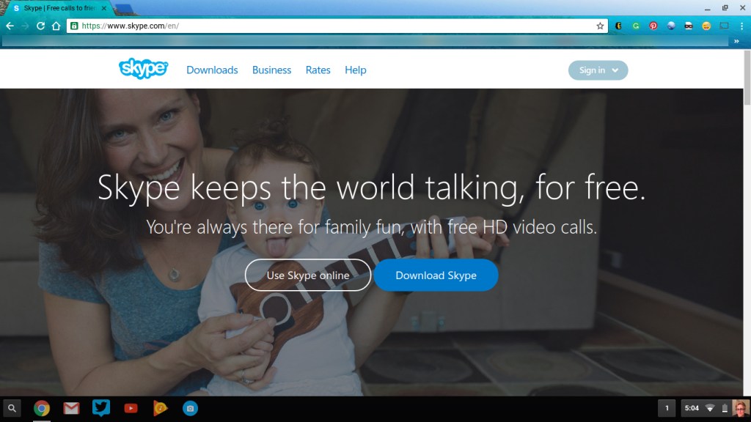Viewport: 751px width, 422px height.
Task: Start Google Play Music from the taskbar
Action: click(160, 408)
